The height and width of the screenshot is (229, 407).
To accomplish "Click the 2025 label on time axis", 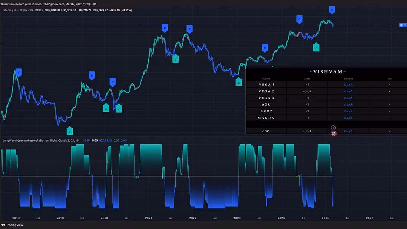I will 326,218.
